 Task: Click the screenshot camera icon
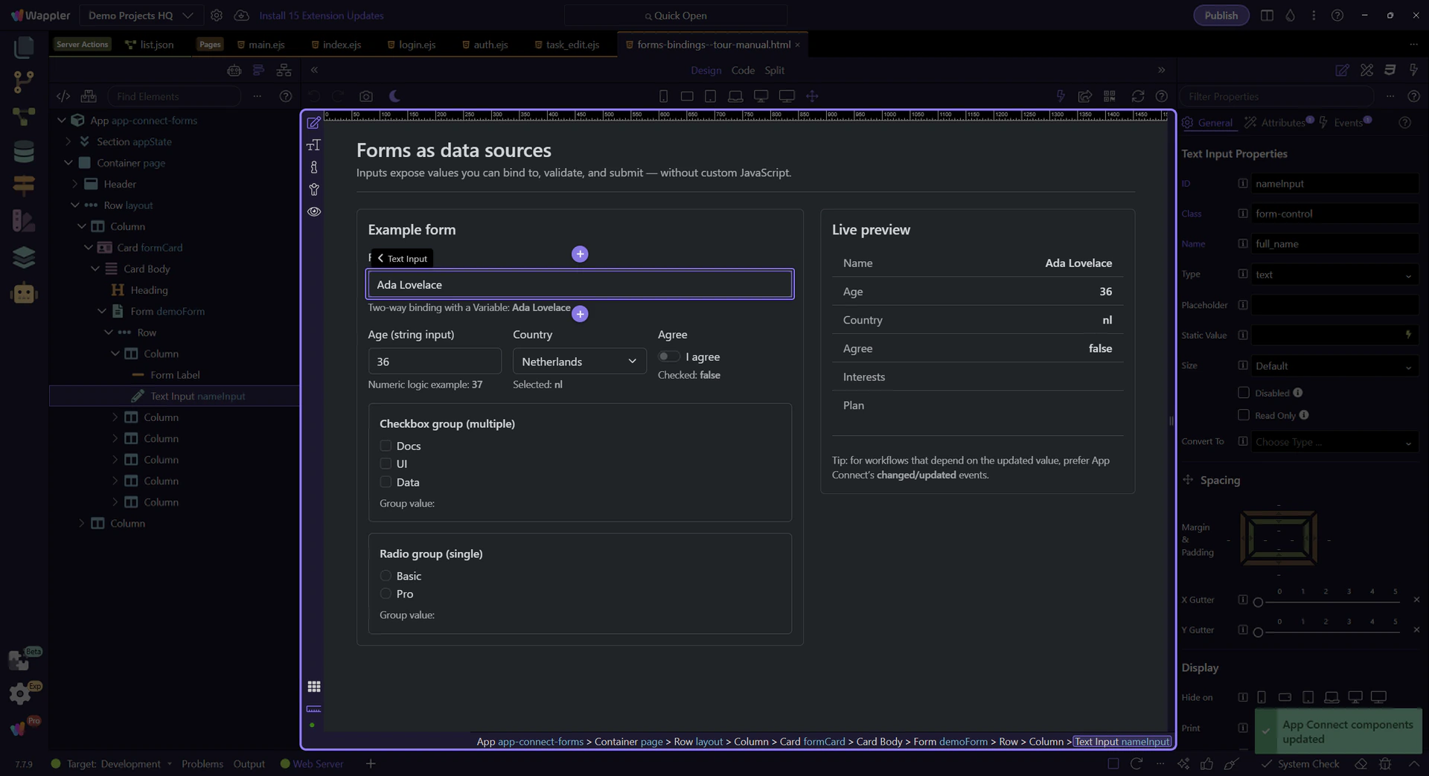click(365, 96)
